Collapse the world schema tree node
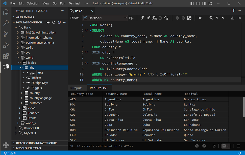The image size is (245, 155). coord(18,58)
